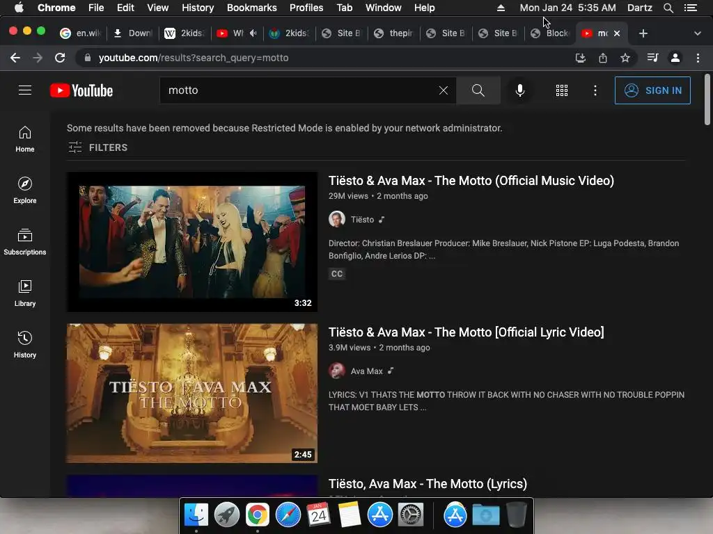Reload the page

coord(60,58)
